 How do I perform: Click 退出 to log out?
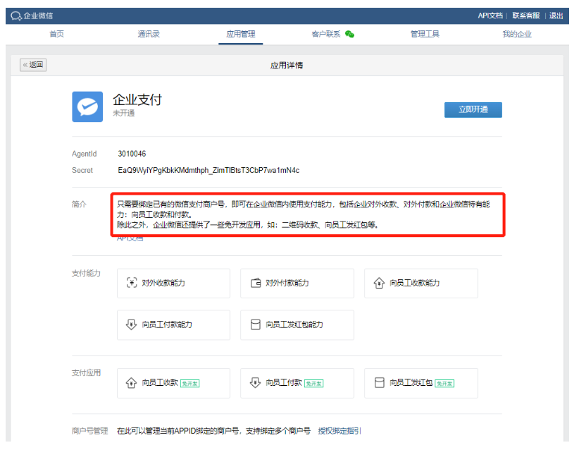tap(556, 16)
